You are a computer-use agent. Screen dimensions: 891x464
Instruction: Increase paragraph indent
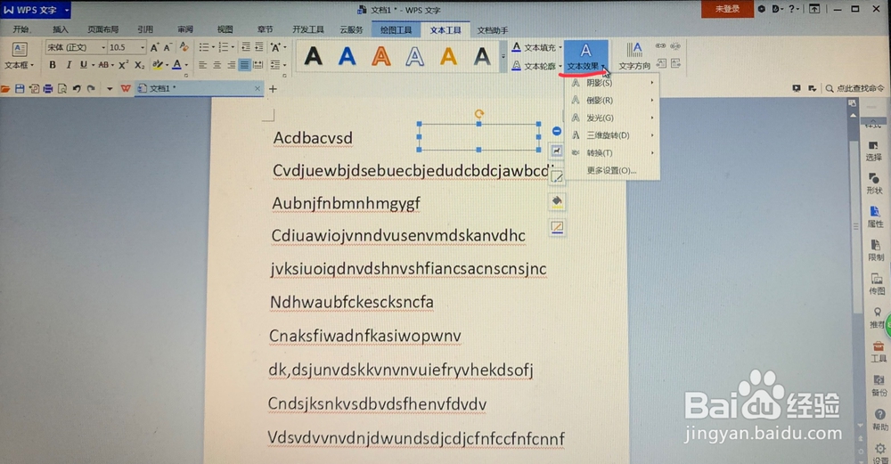pyautogui.click(x=259, y=47)
